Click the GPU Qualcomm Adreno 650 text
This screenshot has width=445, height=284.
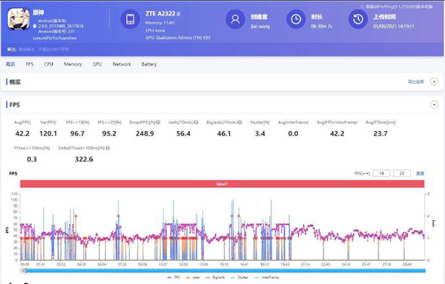click(178, 37)
